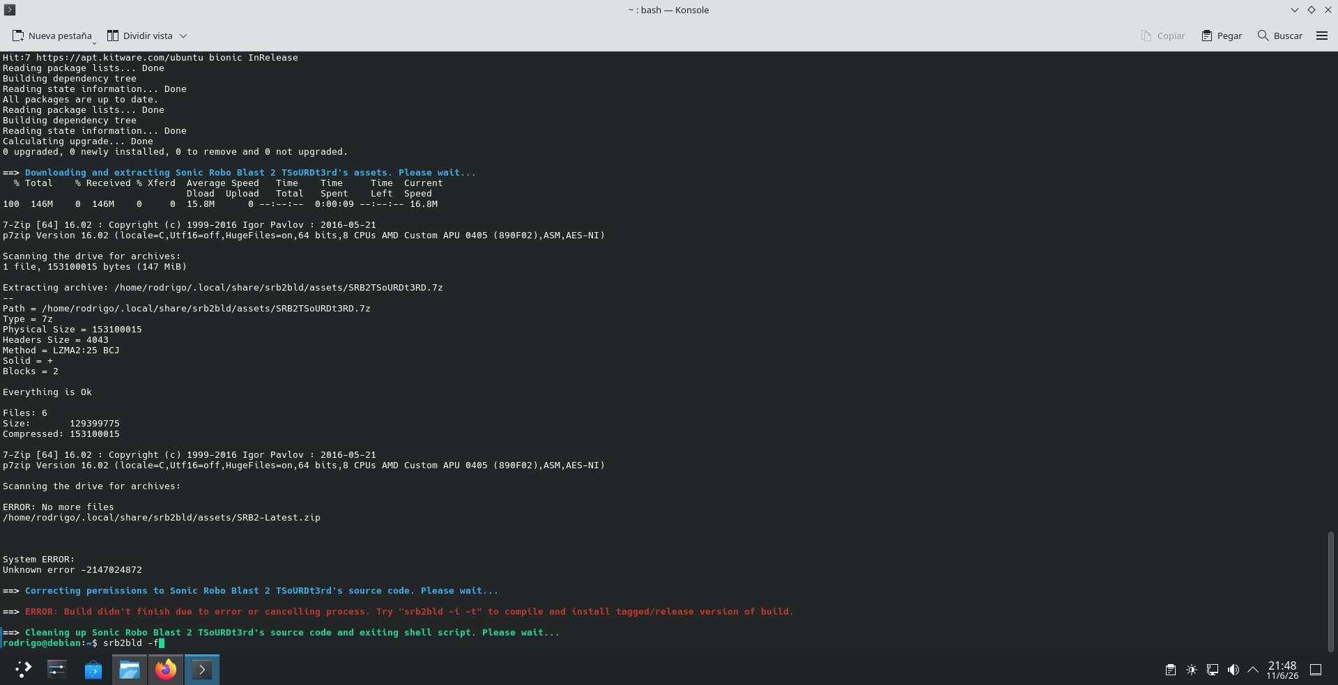Open the brightness tray icon

tap(1192, 670)
